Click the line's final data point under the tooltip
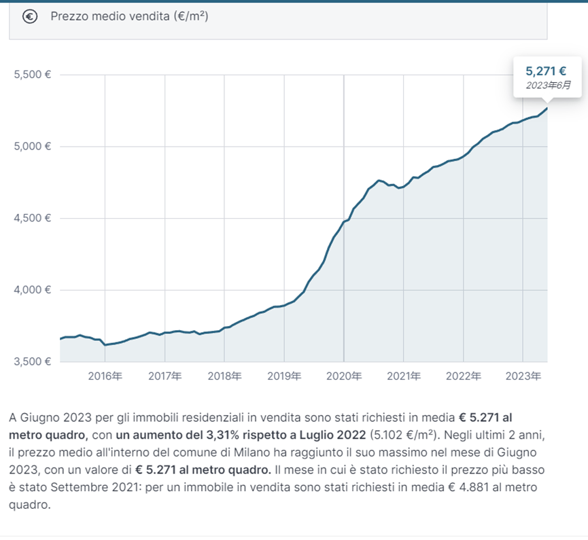This screenshot has width=588, height=540. pyautogui.click(x=547, y=108)
